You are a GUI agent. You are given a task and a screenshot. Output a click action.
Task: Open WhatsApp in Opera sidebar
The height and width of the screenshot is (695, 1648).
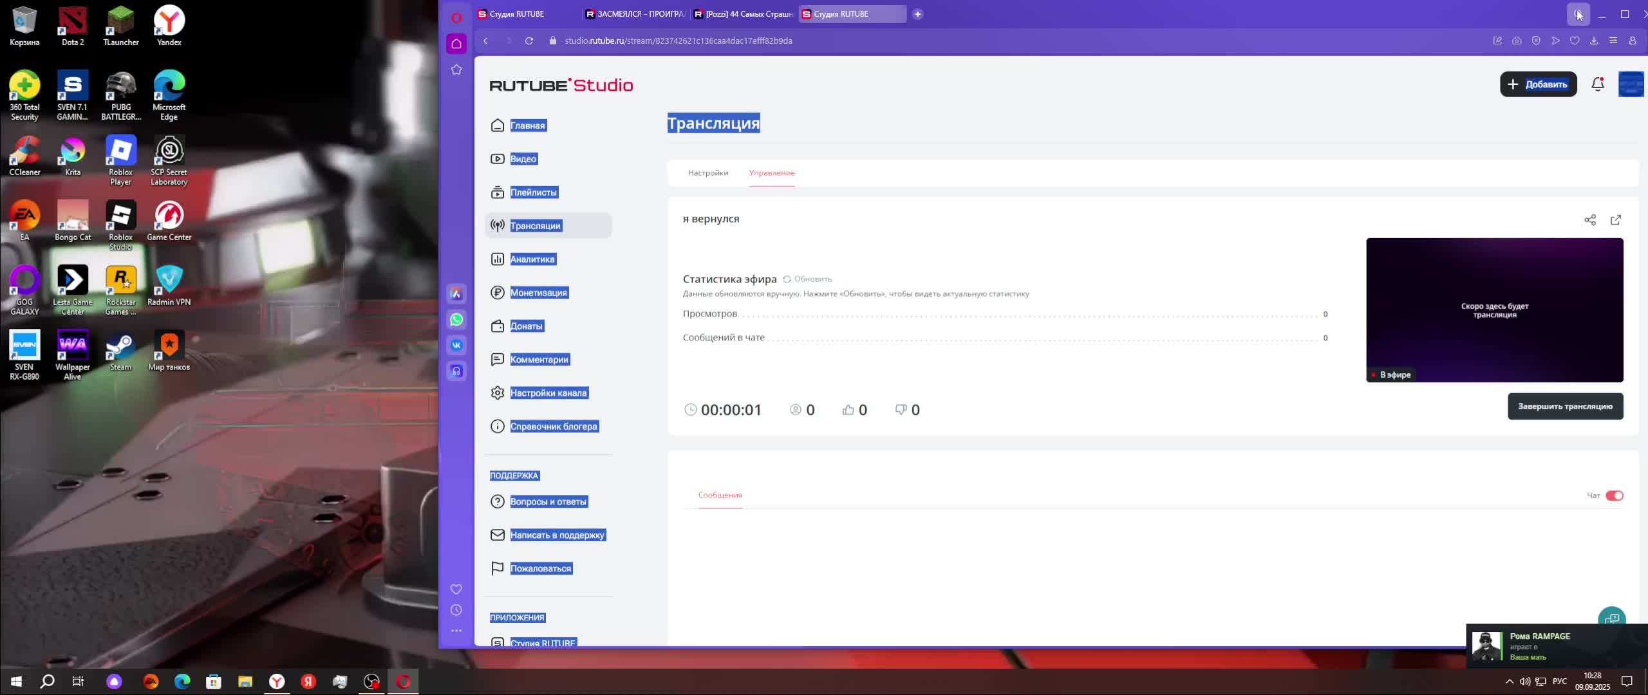point(456,320)
